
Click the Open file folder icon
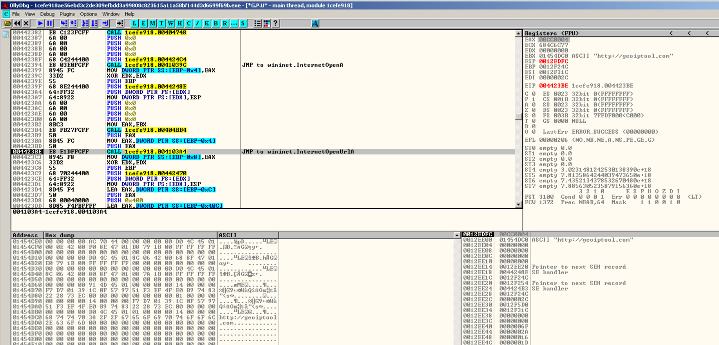pyautogui.click(x=7, y=23)
